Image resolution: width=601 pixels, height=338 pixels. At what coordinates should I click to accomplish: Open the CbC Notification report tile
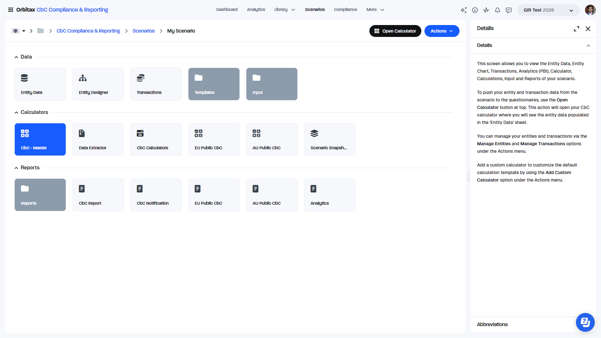click(156, 195)
